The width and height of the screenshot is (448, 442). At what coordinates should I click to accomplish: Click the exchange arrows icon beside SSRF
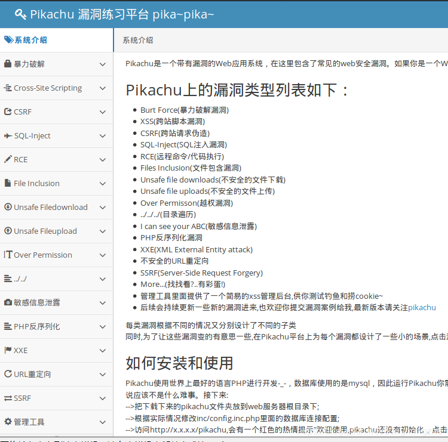[8, 398]
